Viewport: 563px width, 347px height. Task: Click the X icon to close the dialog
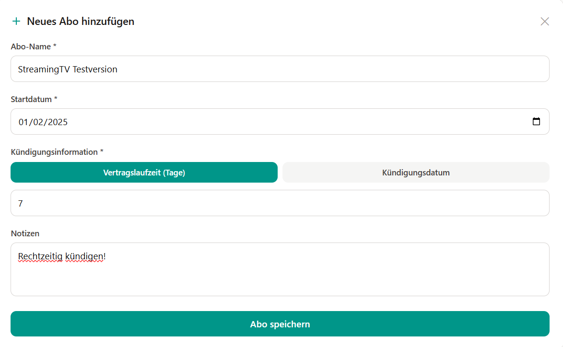pyautogui.click(x=544, y=21)
